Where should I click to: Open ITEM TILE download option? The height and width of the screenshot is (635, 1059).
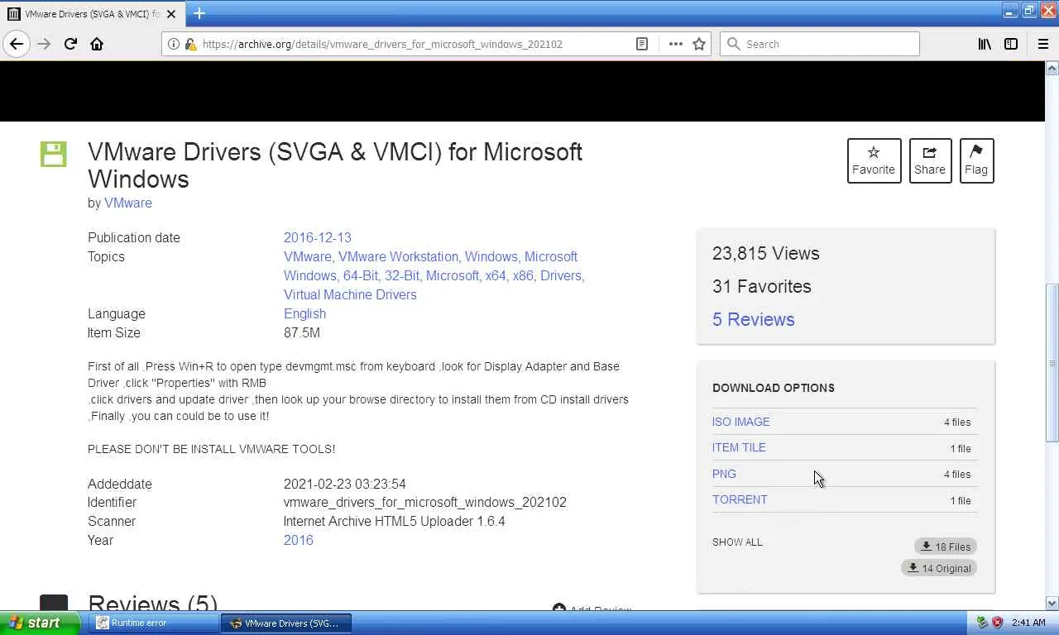click(739, 447)
